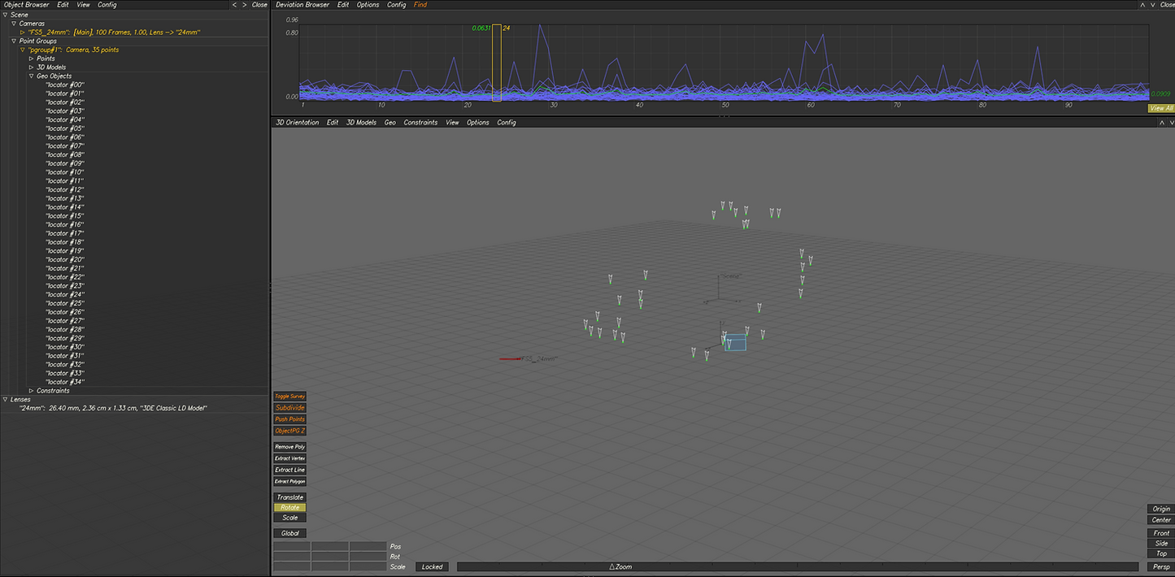Toggle View All in Deviation Browser

[1161, 108]
